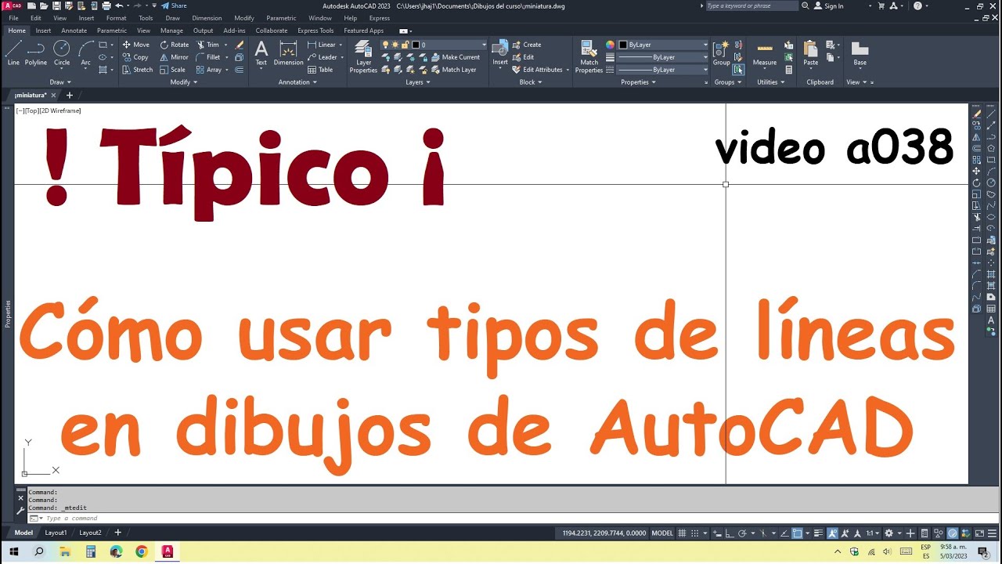
Task: Toggle lineweight display in status bar
Action: (x=818, y=533)
